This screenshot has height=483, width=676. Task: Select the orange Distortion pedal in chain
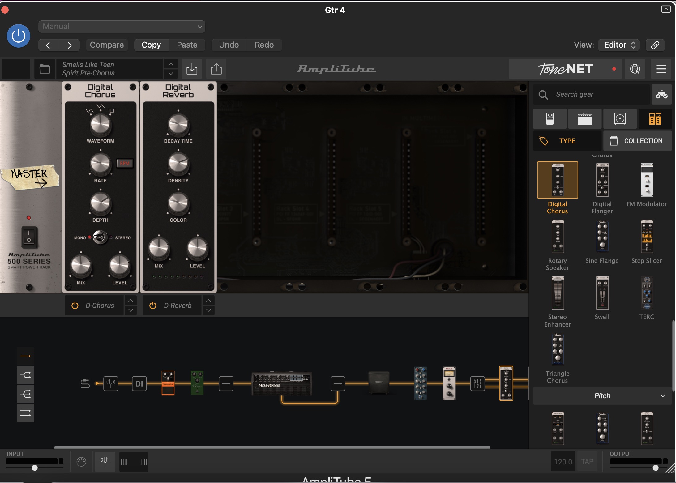[x=168, y=383]
